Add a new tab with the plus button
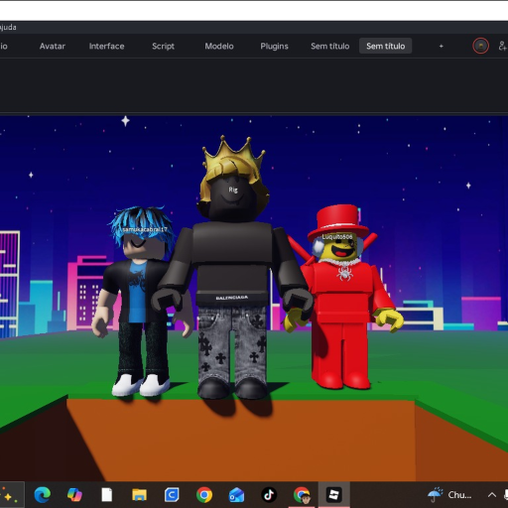The height and width of the screenshot is (508, 508). [x=441, y=46]
